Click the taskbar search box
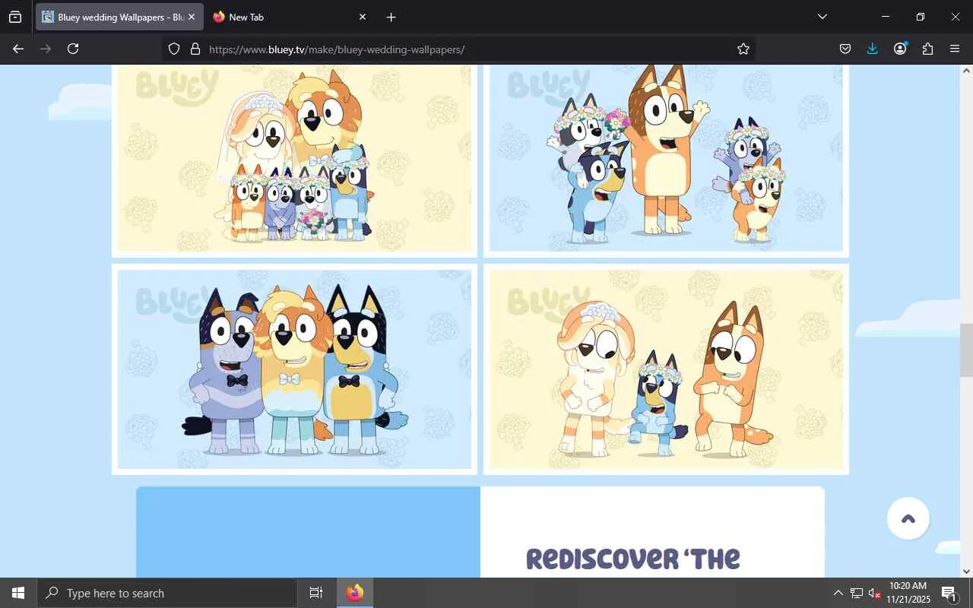The width and height of the screenshot is (973, 608). coord(167,593)
